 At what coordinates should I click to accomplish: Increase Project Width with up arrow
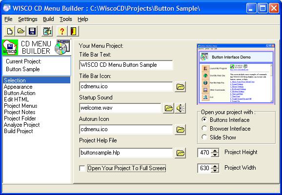point(215,166)
